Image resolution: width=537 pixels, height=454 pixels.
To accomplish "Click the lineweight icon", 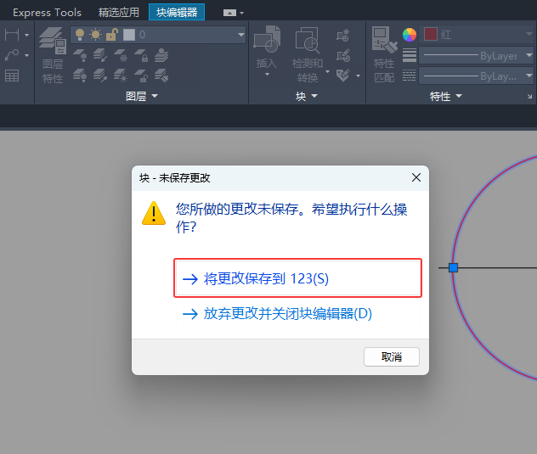I will coord(410,55).
